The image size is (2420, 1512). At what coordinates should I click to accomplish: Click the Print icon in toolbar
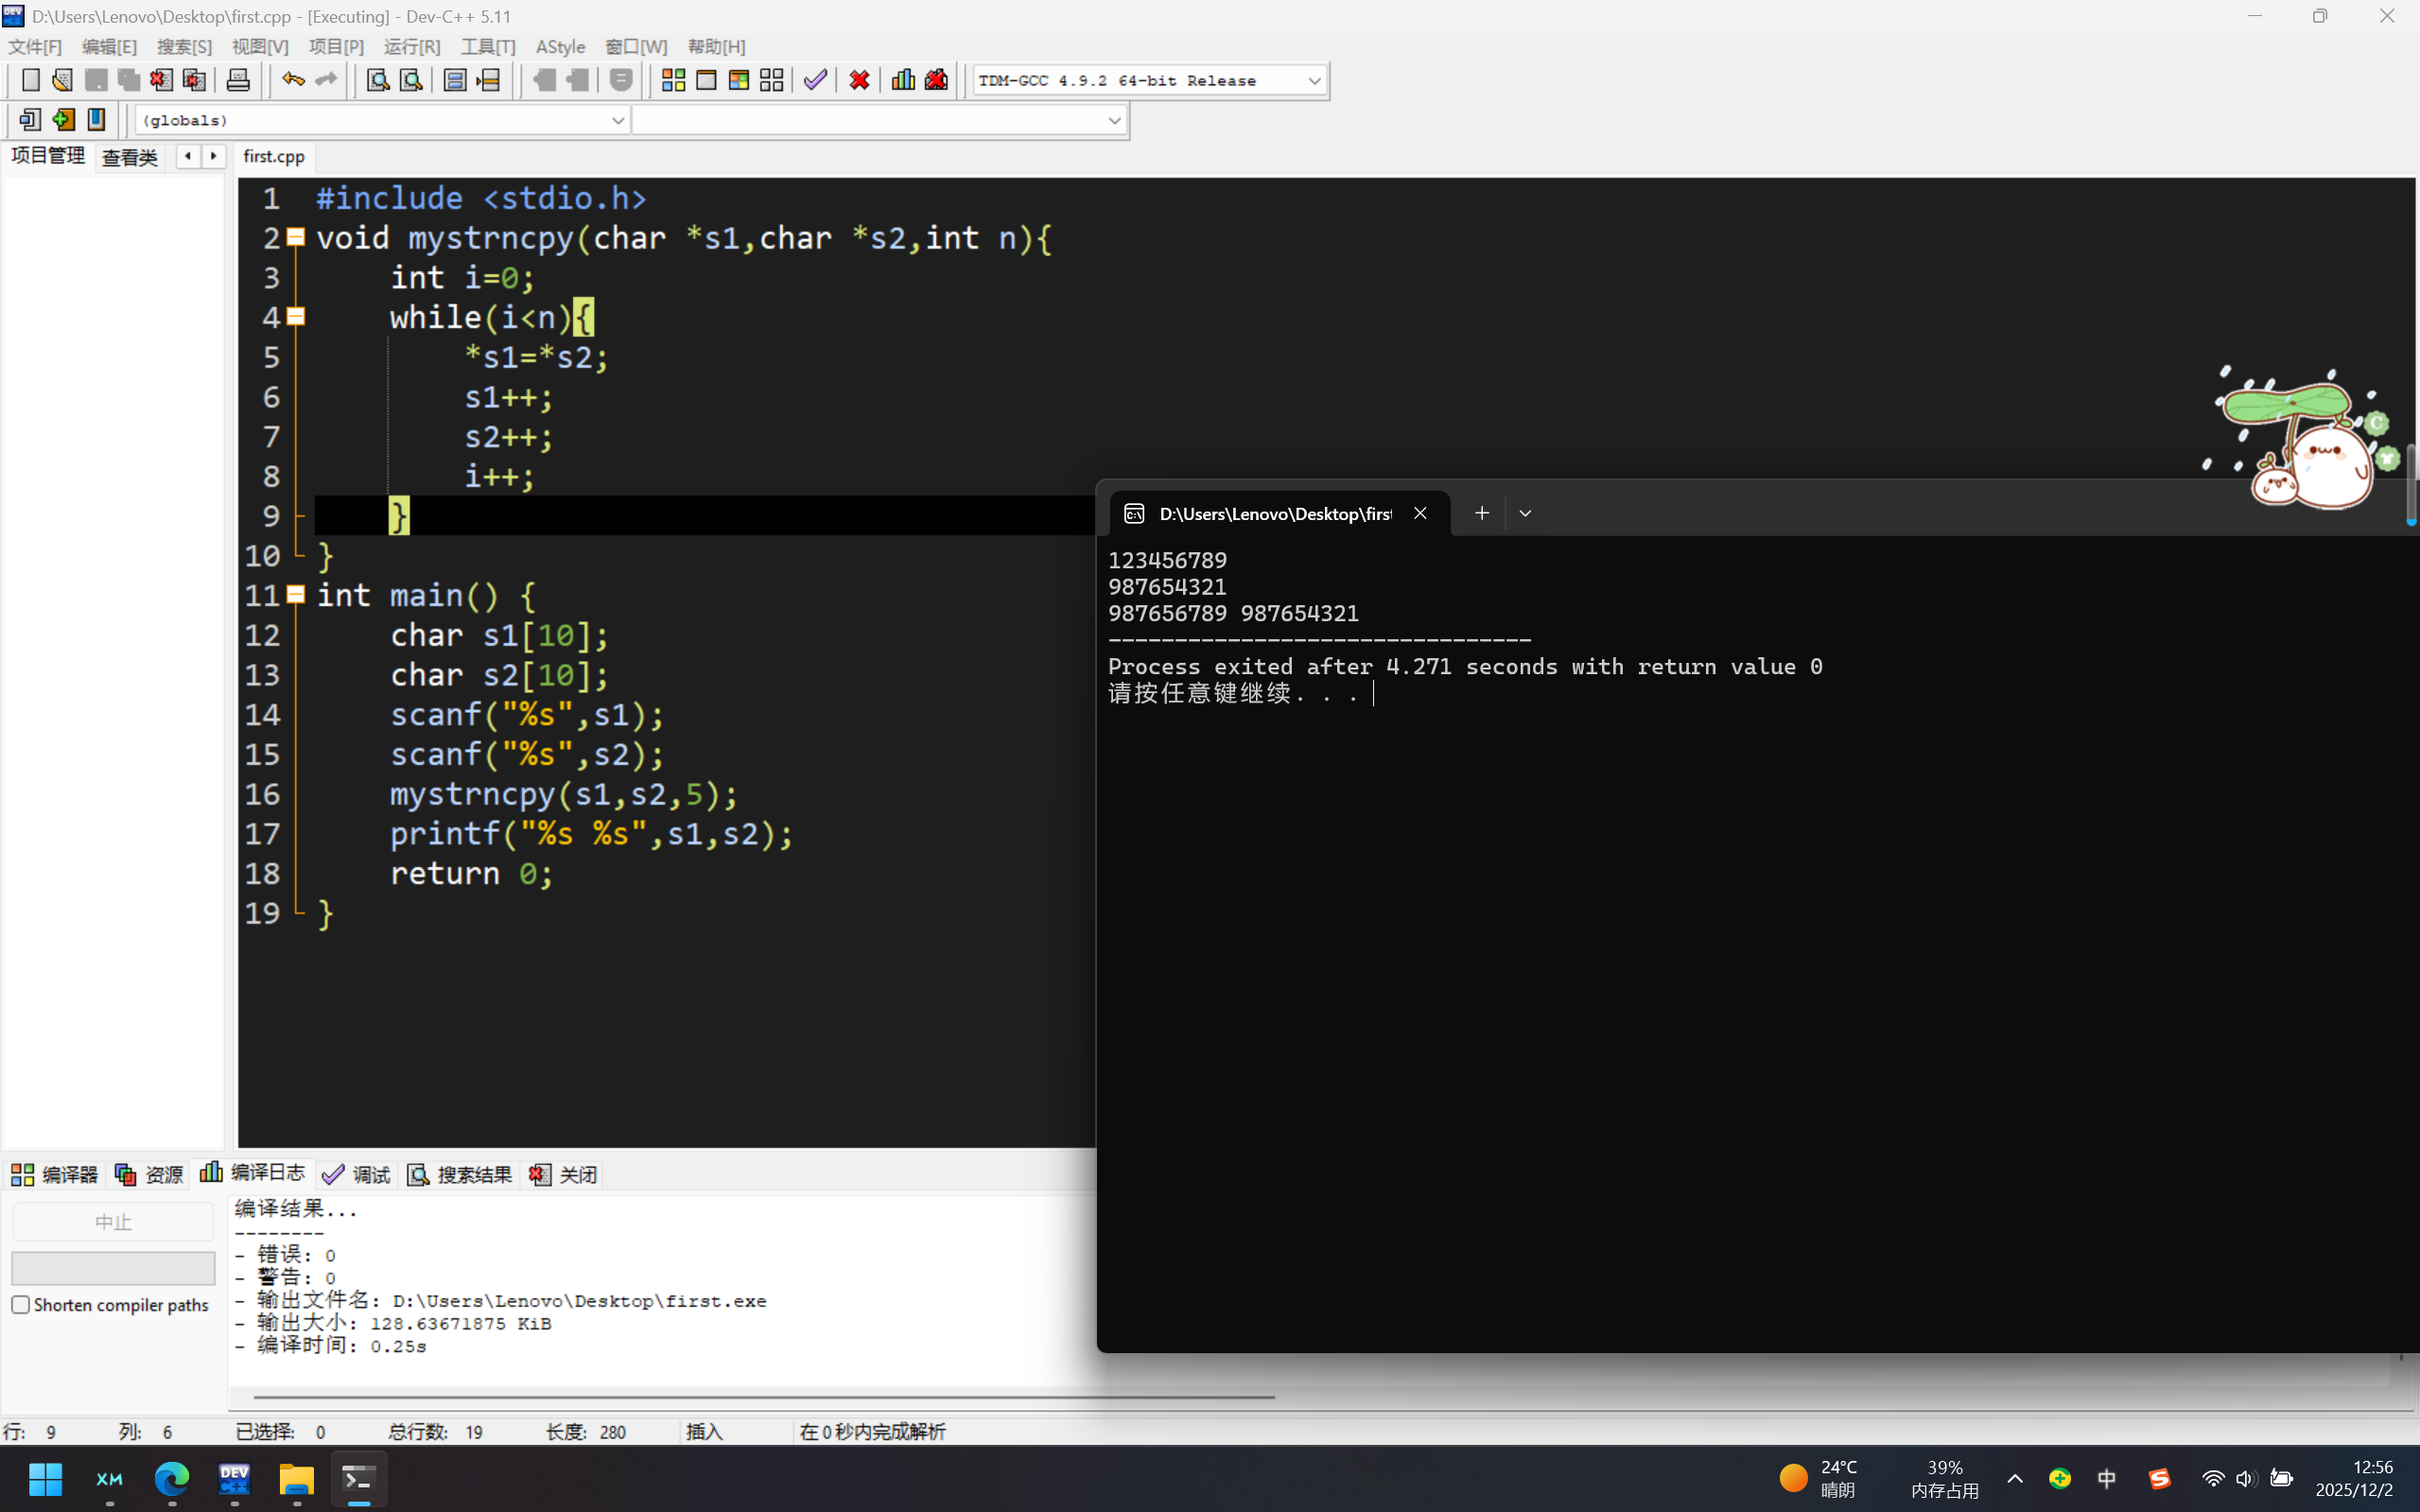(x=238, y=80)
